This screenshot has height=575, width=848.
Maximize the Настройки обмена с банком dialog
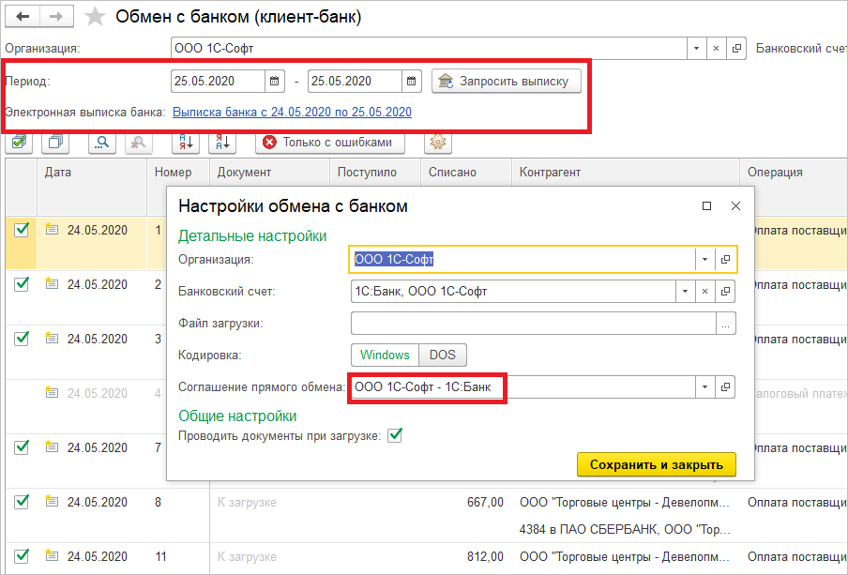point(706,206)
